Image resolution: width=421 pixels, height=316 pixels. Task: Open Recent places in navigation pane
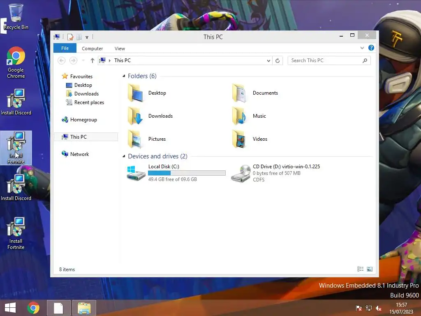click(89, 102)
